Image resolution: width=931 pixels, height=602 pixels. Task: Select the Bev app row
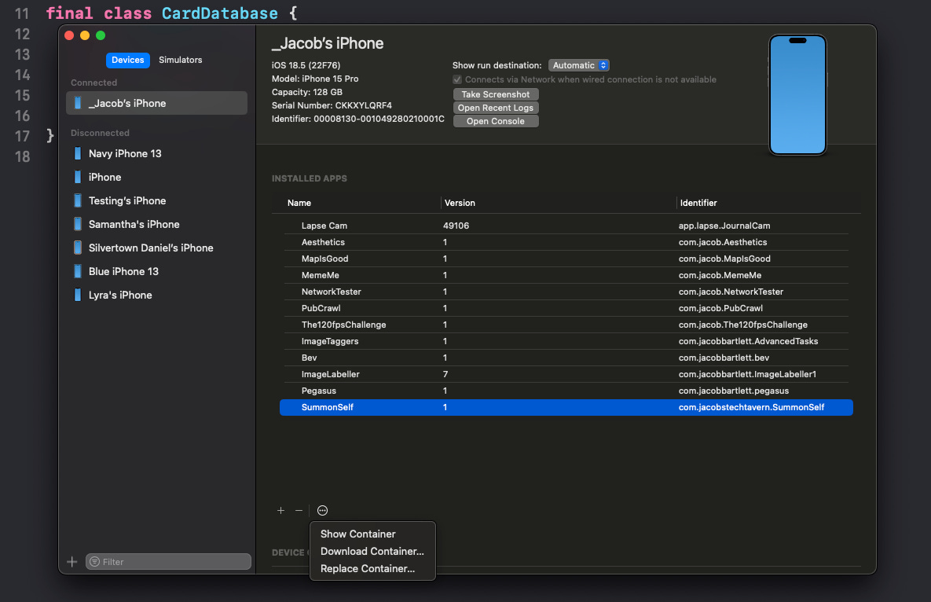(x=566, y=358)
